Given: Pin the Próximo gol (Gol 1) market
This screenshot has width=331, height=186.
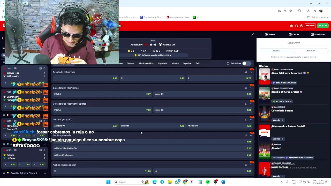Looking at the screenshot, I should coord(246,120).
